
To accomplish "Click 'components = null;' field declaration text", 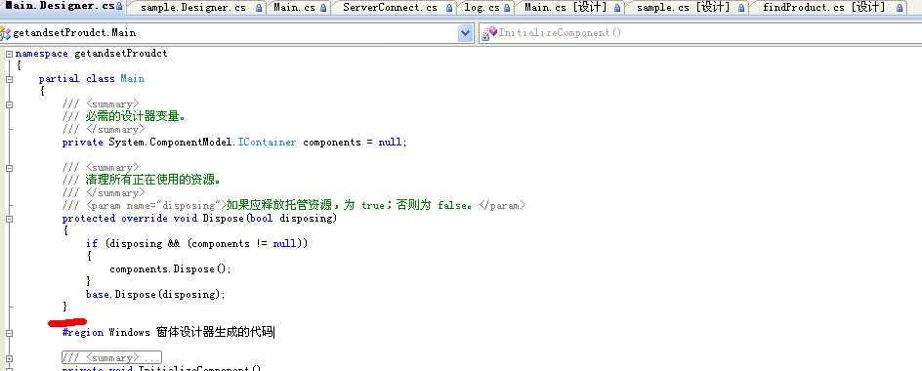I will 355,143.
